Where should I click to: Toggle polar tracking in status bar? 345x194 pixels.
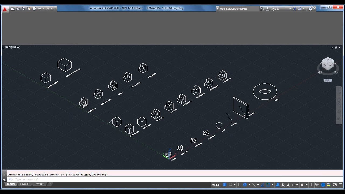245,185
